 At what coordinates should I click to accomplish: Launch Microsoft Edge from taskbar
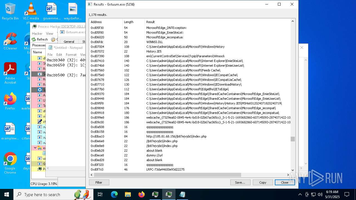click(114, 194)
